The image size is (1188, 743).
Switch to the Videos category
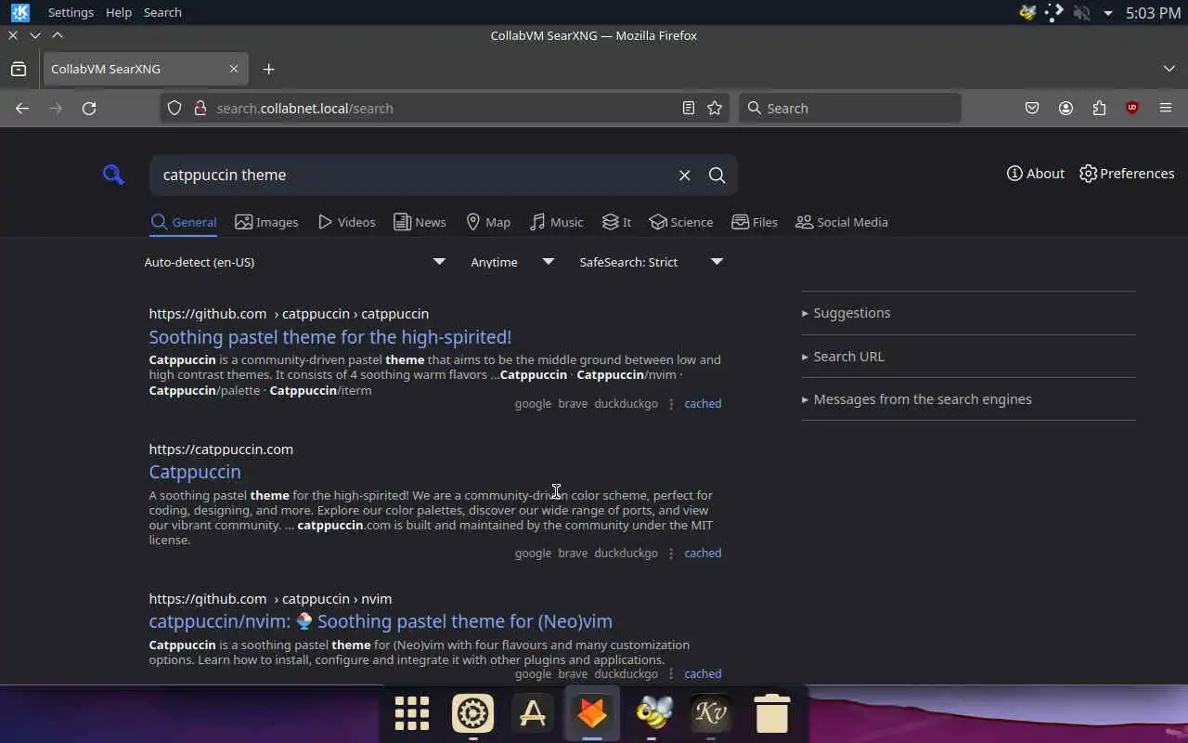point(346,222)
